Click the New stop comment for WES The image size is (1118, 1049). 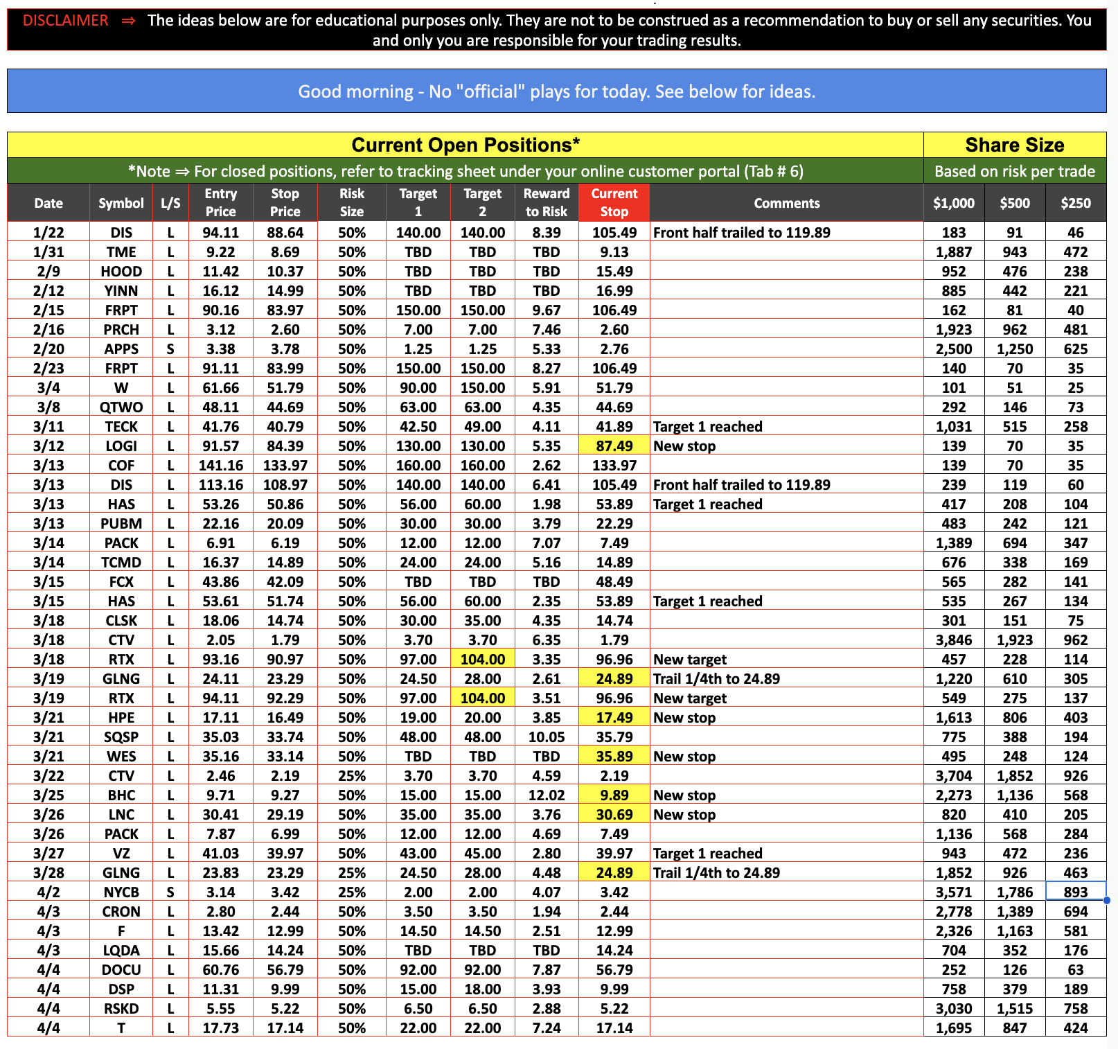point(684,757)
